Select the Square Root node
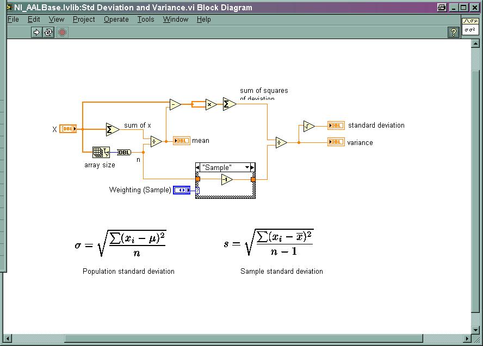This screenshot has height=346, width=483. tap(309, 126)
